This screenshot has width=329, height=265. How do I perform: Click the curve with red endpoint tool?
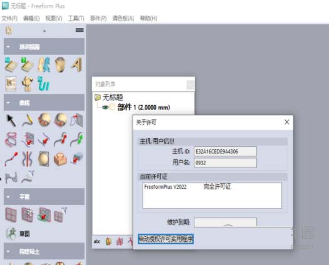[11, 159]
